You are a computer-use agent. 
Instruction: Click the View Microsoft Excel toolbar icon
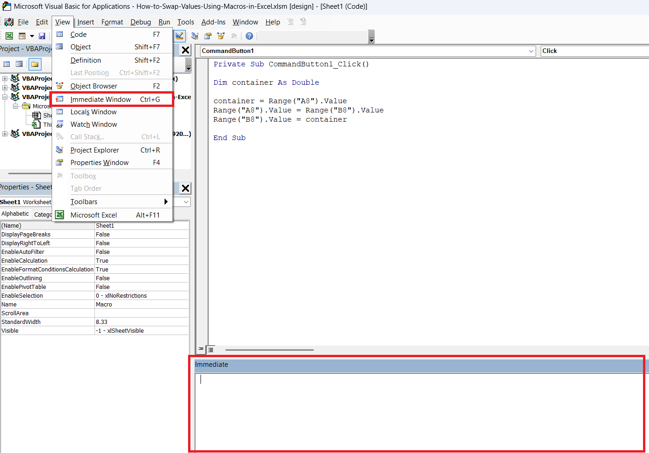(9, 36)
